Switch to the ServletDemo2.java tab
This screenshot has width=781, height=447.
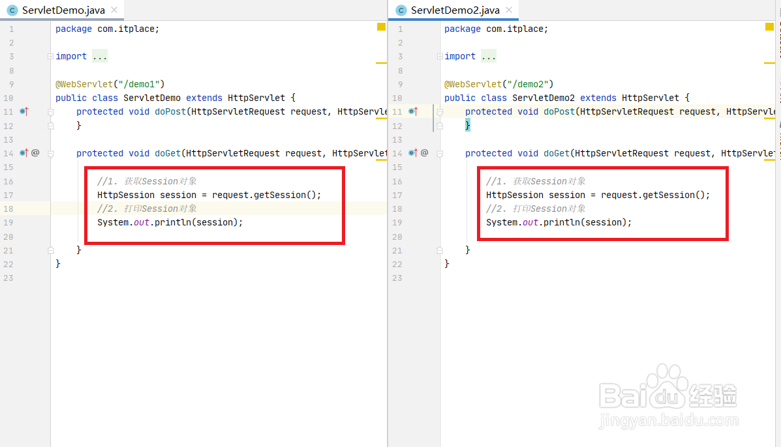pos(455,10)
